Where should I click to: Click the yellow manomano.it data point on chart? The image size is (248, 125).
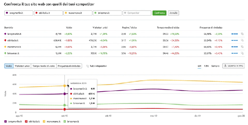pos(64,86)
